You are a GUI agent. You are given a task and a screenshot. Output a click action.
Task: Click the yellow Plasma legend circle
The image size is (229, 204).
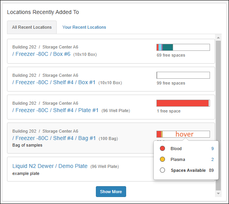pyautogui.click(x=162, y=159)
